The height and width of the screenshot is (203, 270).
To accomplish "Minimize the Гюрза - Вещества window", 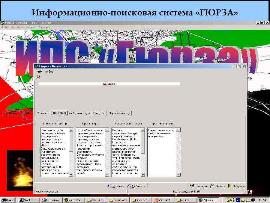I will tap(234, 66).
